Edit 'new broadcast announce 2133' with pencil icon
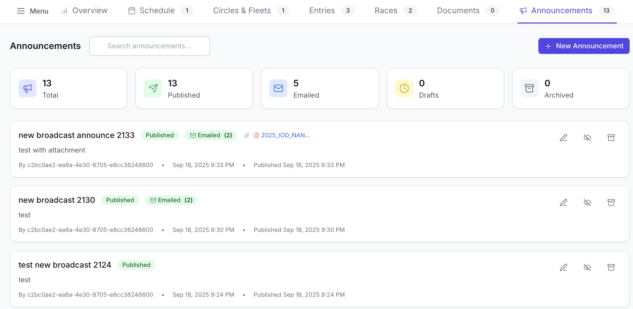The height and width of the screenshot is (309, 633). pos(563,138)
